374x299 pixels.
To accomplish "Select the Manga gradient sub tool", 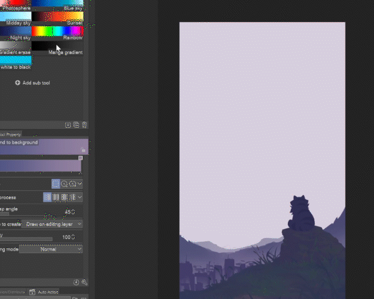I will [x=57, y=48].
